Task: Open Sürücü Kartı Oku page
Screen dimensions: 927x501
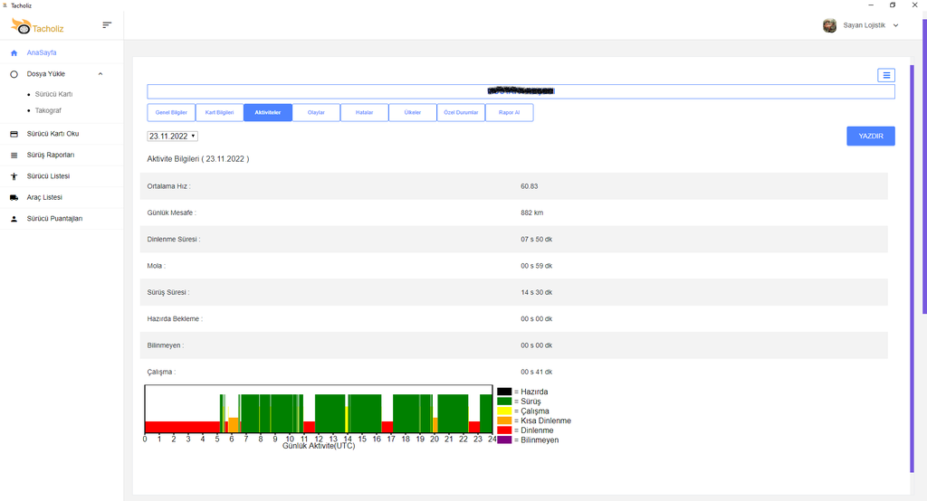Action: [53, 134]
